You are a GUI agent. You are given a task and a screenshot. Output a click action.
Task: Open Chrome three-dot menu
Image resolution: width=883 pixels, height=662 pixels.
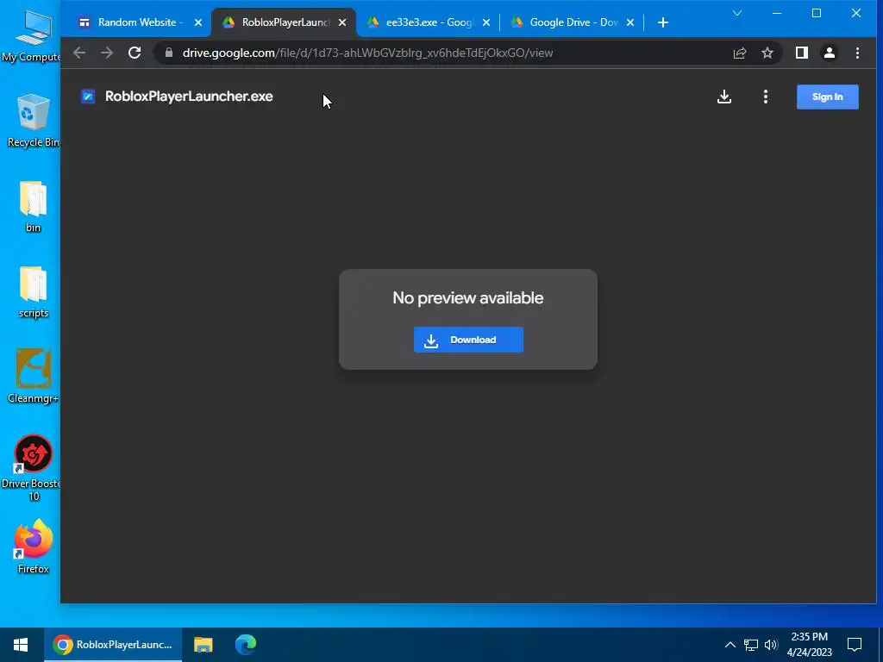[857, 53]
